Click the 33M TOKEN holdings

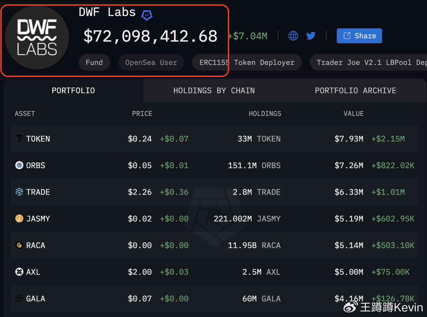259,139
